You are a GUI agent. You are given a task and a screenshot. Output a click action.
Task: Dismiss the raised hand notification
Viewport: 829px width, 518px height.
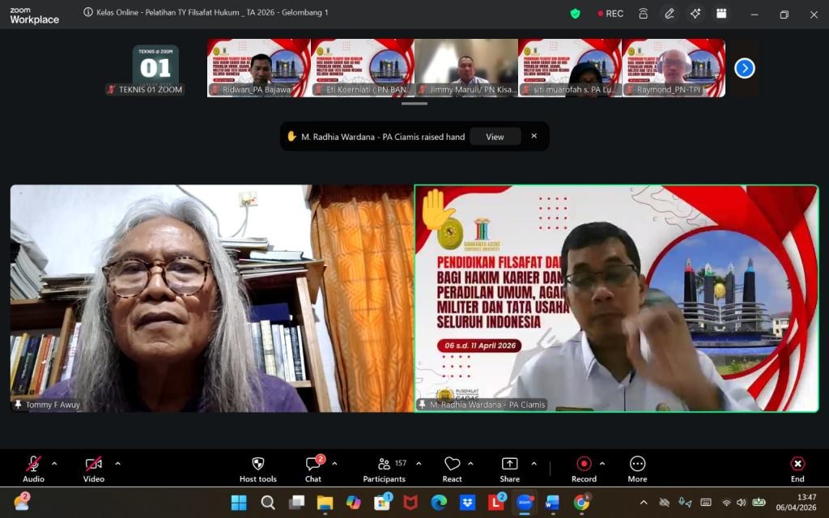pos(534,136)
